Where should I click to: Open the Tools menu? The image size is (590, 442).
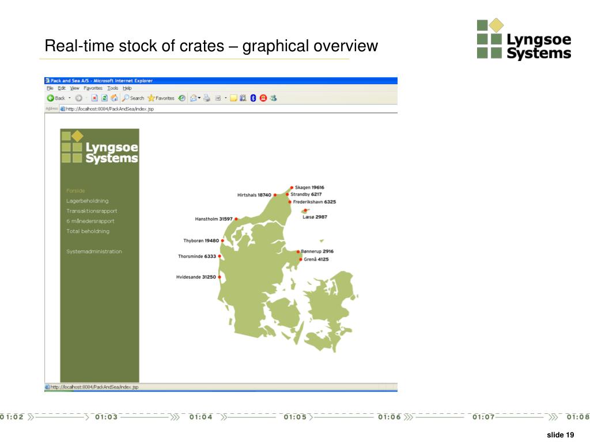(112, 88)
